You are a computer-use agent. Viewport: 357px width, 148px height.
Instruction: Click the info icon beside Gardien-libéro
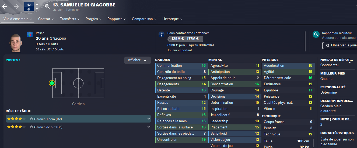(31, 119)
